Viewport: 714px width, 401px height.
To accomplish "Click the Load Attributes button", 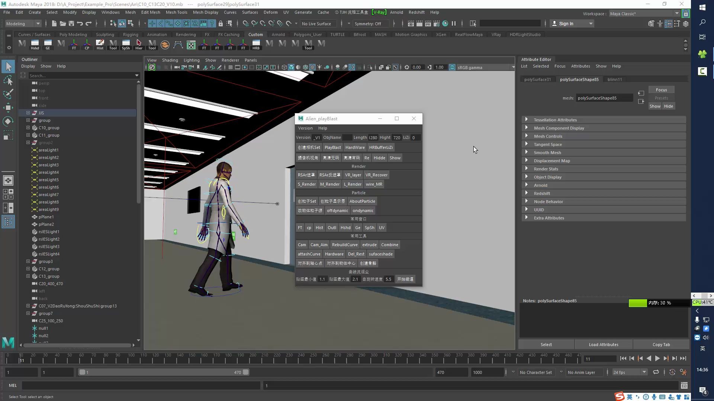I will pyautogui.click(x=603, y=345).
